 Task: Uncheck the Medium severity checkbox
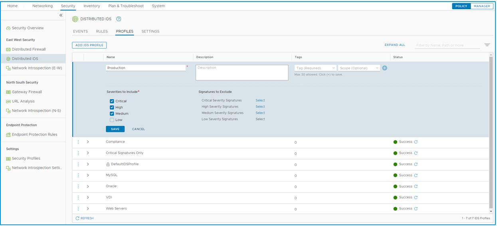pos(112,114)
